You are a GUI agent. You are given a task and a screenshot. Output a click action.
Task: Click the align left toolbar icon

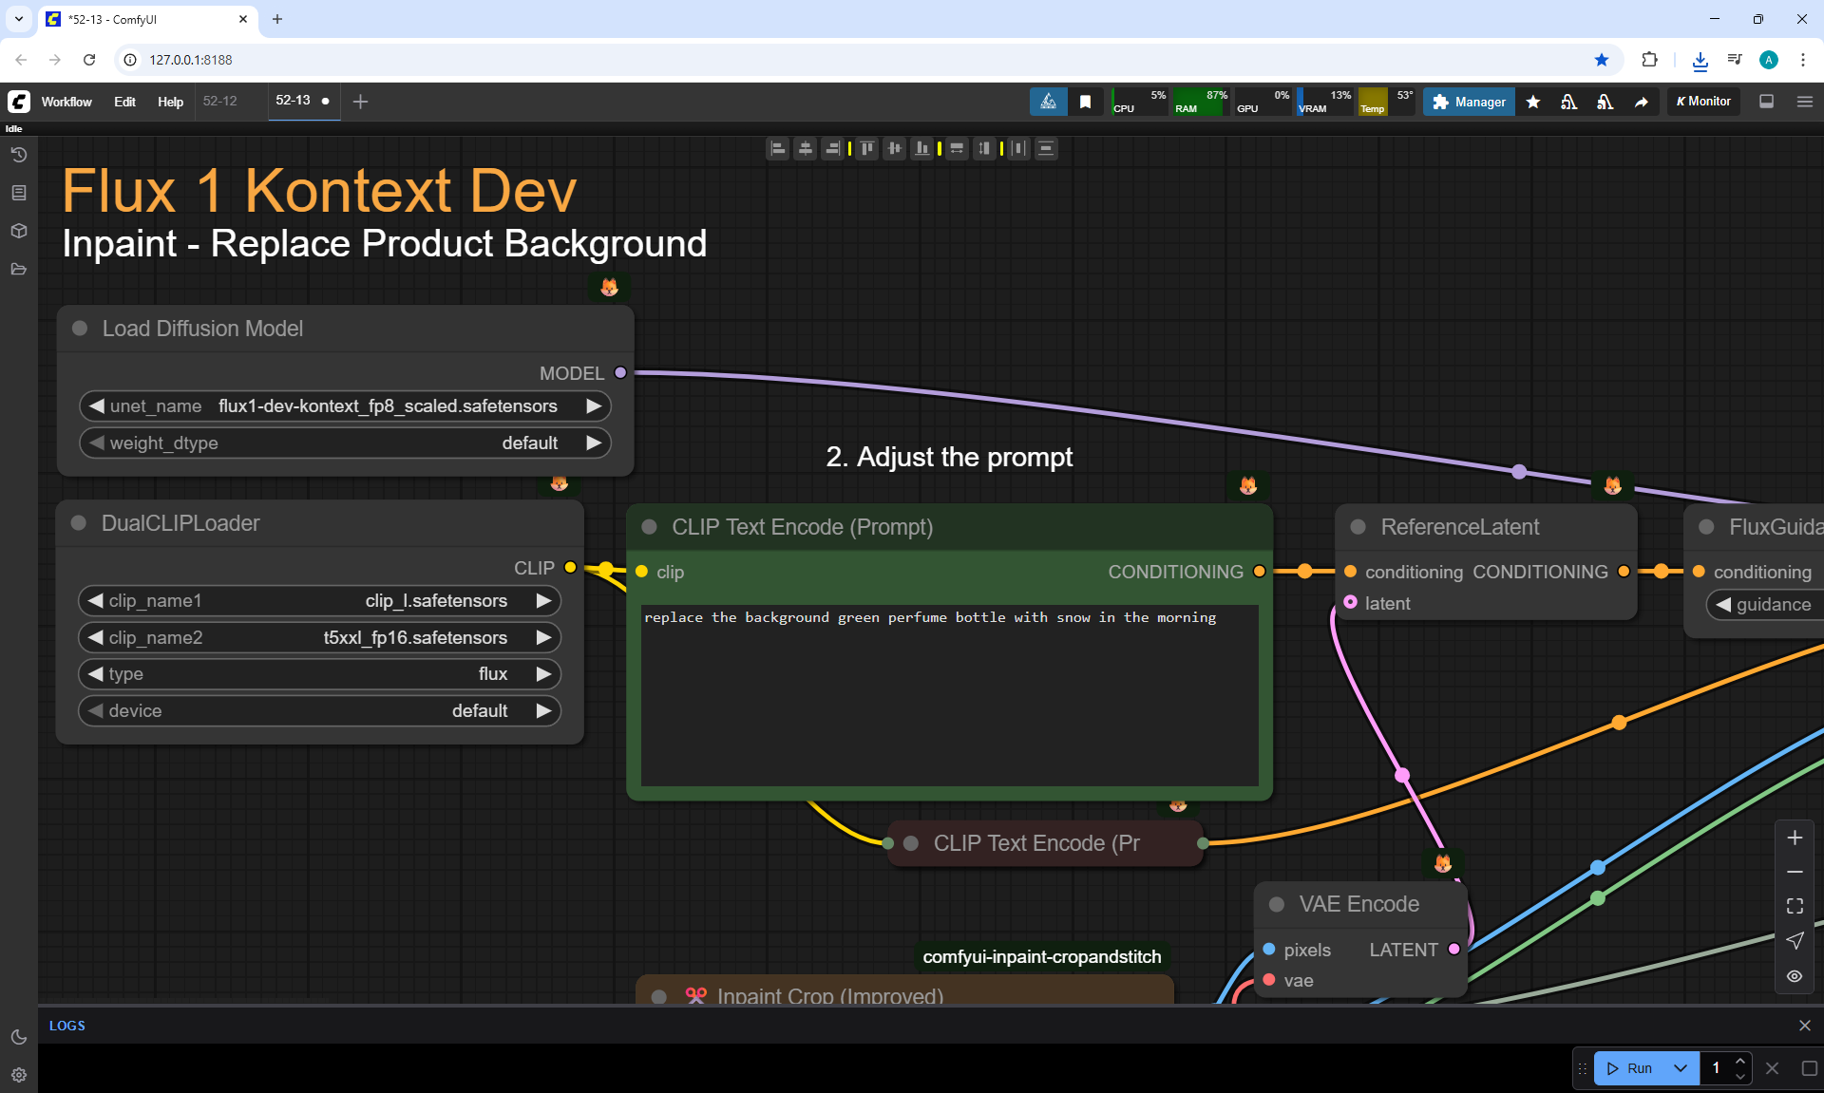point(778,148)
